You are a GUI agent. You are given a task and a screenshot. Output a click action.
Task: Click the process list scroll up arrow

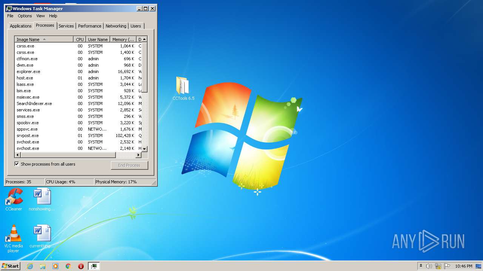coord(145,39)
